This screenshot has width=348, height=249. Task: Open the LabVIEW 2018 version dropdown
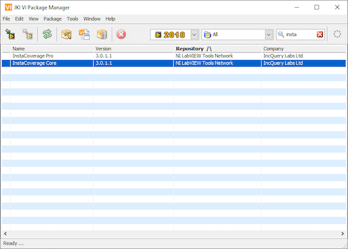pyautogui.click(x=194, y=35)
